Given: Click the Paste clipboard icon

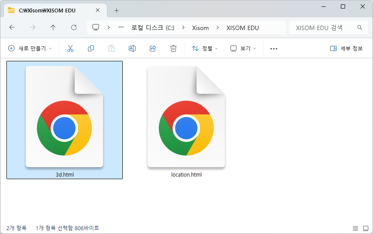Looking at the screenshot, I should tap(111, 48).
